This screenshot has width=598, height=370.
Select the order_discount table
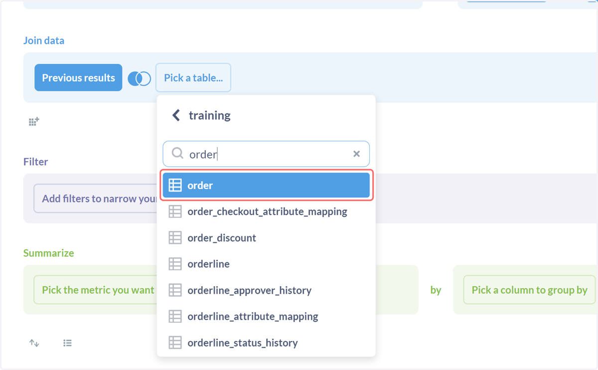pyautogui.click(x=266, y=238)
